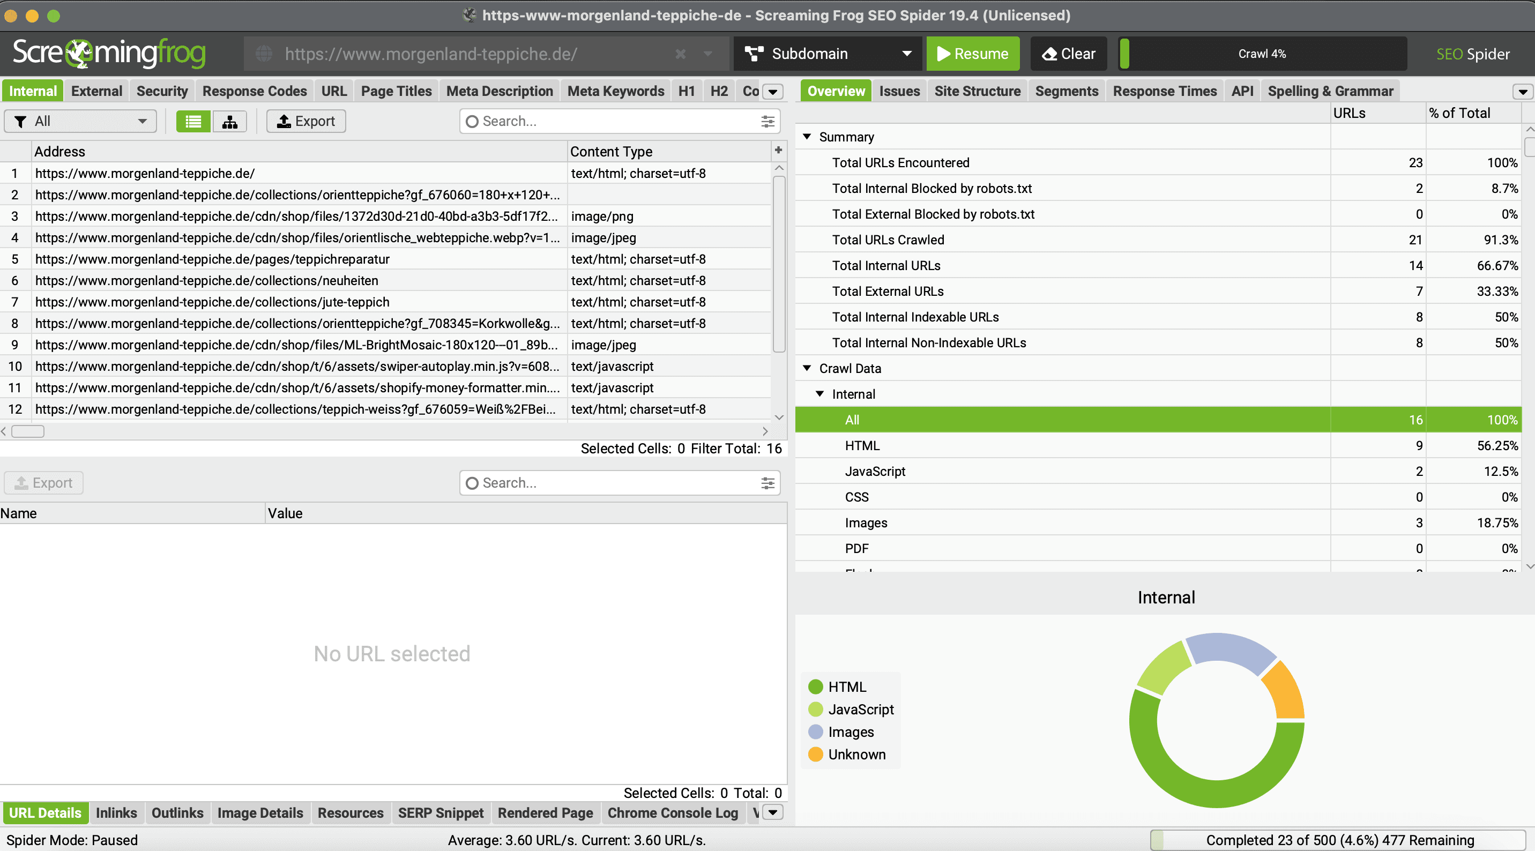Open upper search filter settings icon
Image resolution: width=1535 pixels, height=851 pixels.
click(x=767, y=122)
